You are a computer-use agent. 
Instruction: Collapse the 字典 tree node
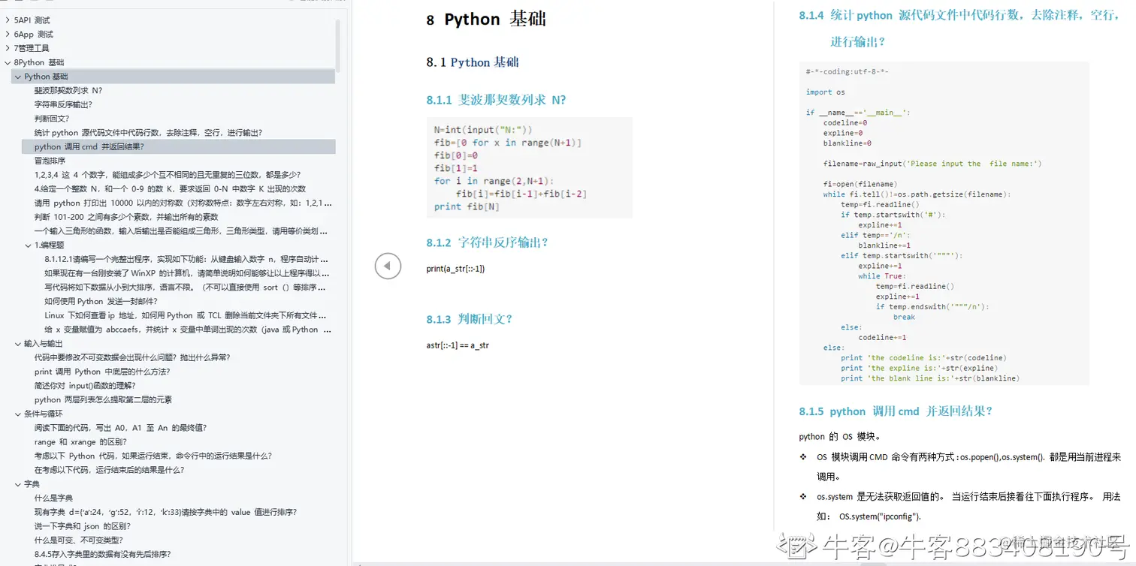coord(18,484)
